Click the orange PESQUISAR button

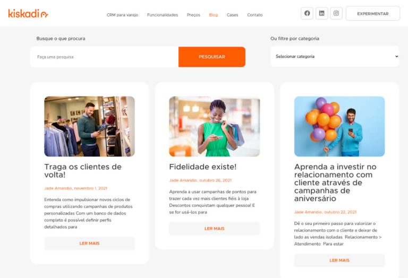pos(212,57)
